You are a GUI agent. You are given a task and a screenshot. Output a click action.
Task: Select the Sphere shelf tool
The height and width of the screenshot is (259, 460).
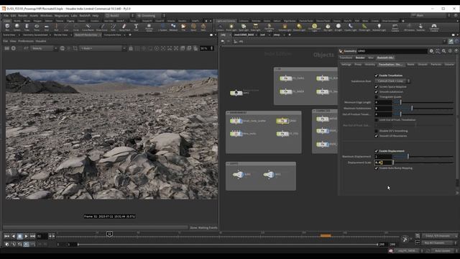17,27
